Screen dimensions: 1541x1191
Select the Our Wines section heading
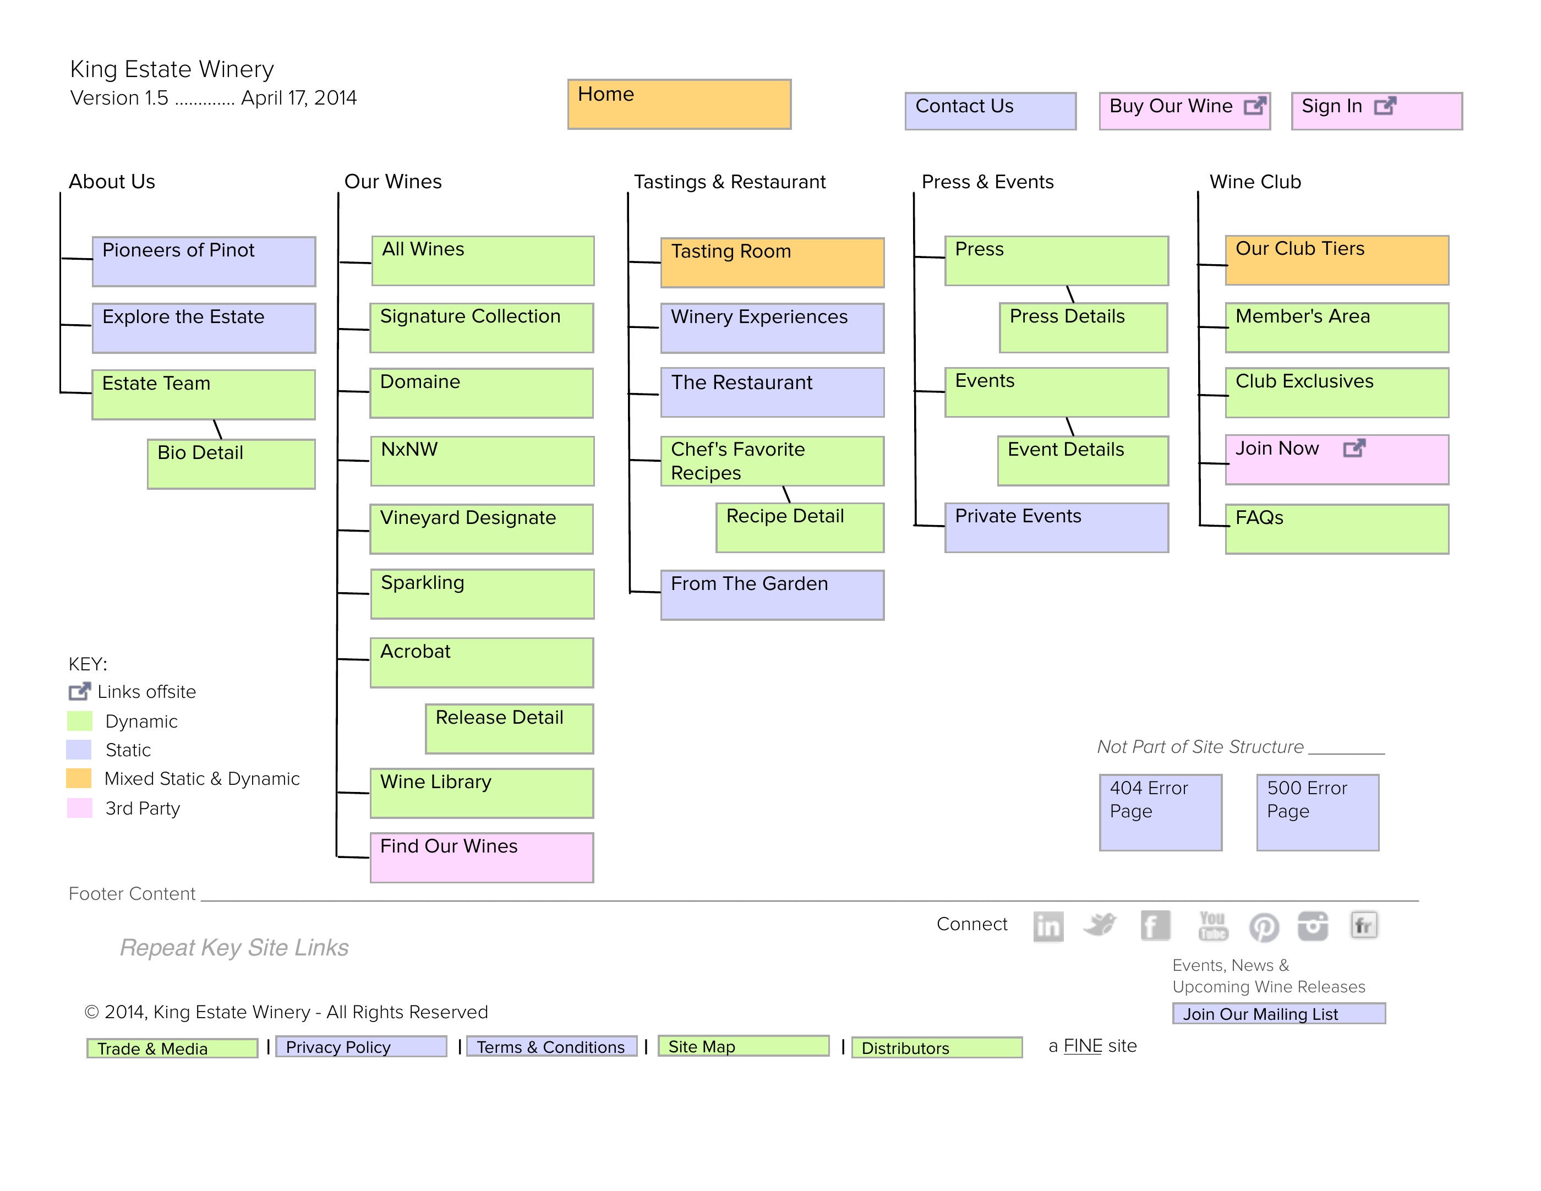393,181
